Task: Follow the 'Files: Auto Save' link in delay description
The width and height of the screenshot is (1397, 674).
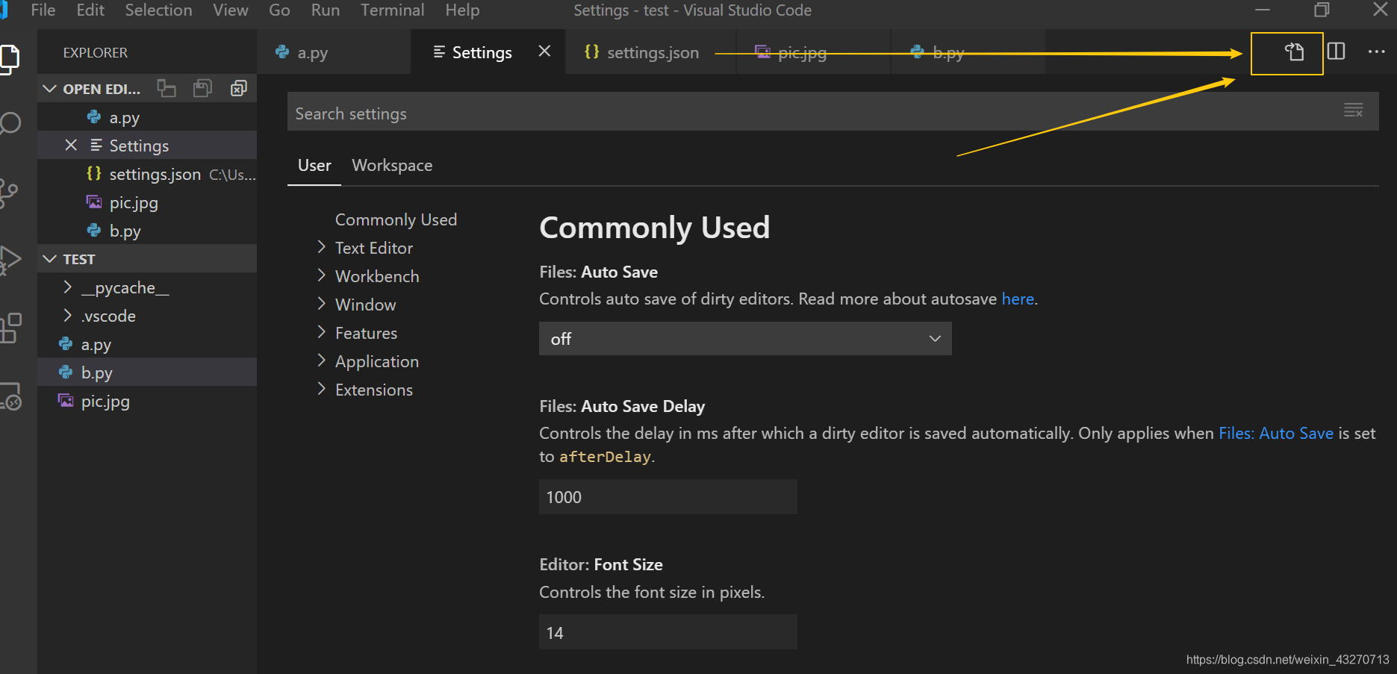Action: coord(1276,433)
